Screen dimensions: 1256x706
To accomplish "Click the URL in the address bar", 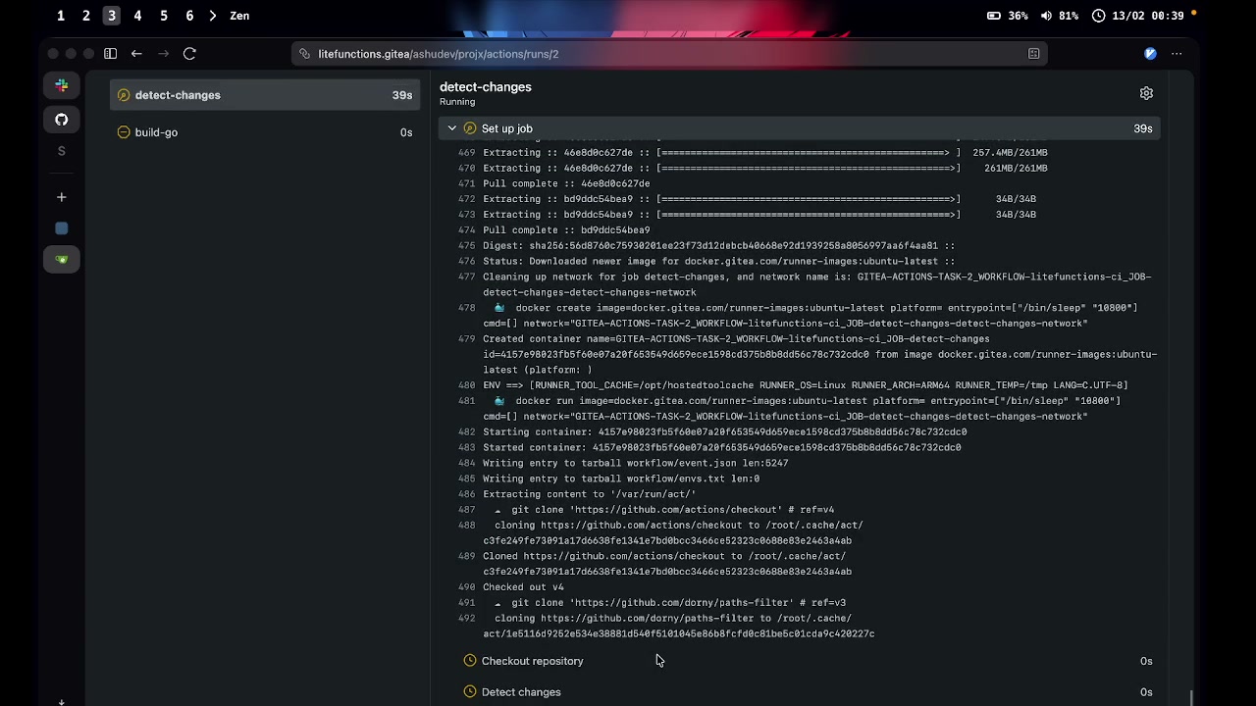I will tap(438, 54).
